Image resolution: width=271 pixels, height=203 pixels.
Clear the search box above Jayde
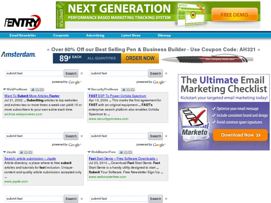[x=82, y=136]
